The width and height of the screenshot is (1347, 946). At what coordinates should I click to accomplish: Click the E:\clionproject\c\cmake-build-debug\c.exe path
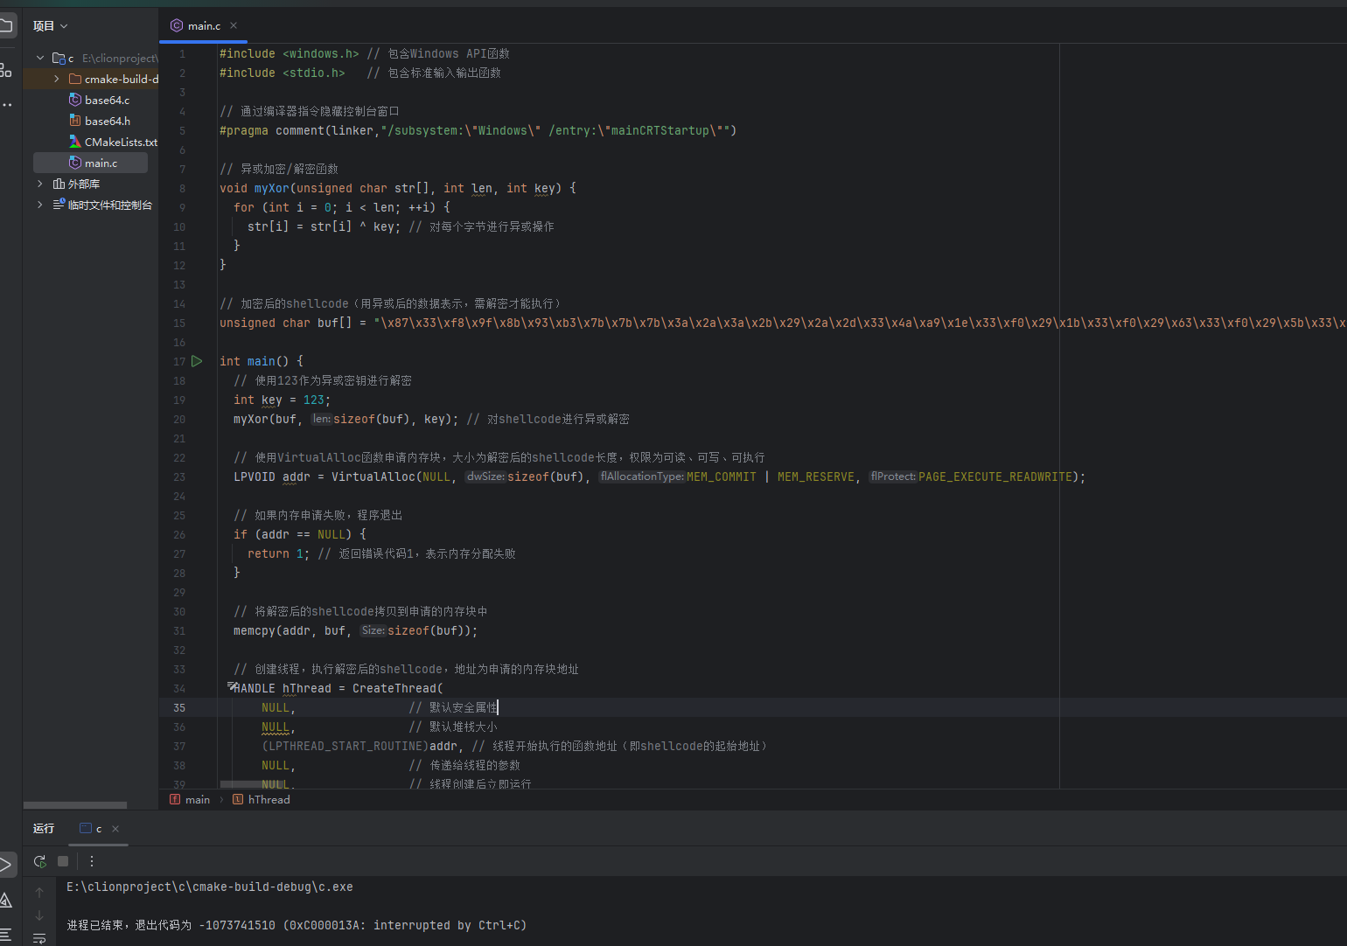[x=210, y=887]
